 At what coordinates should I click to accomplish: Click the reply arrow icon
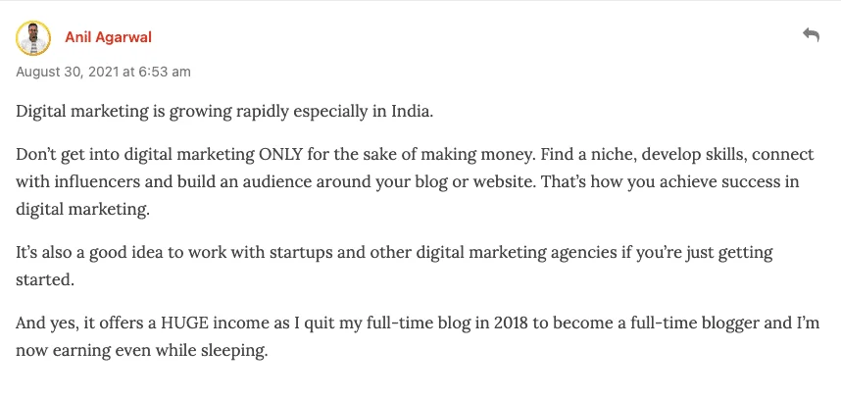click(811, 35)
